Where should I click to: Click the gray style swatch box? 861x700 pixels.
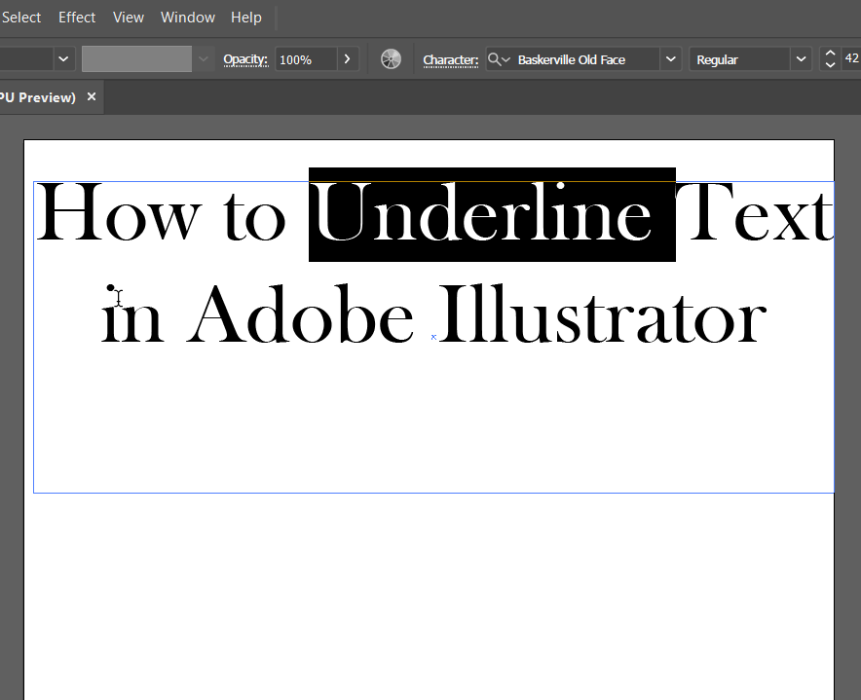pyautogui.click(x=136, y=58)
